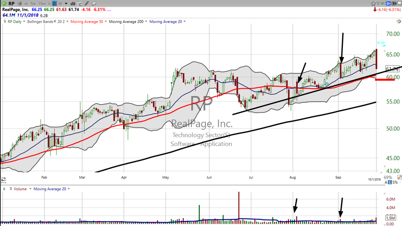Switch to the daily D timeframe
The image size is (402, 226).
[x=54, y=3]
